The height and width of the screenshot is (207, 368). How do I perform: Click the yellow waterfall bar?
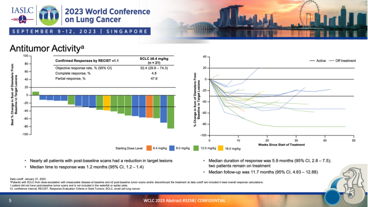[107, 103]
